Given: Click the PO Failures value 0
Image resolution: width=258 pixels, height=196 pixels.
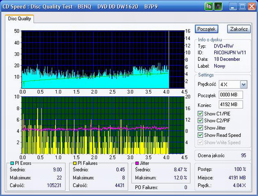Looking at the screenshot, I should [x=185, y=187].
